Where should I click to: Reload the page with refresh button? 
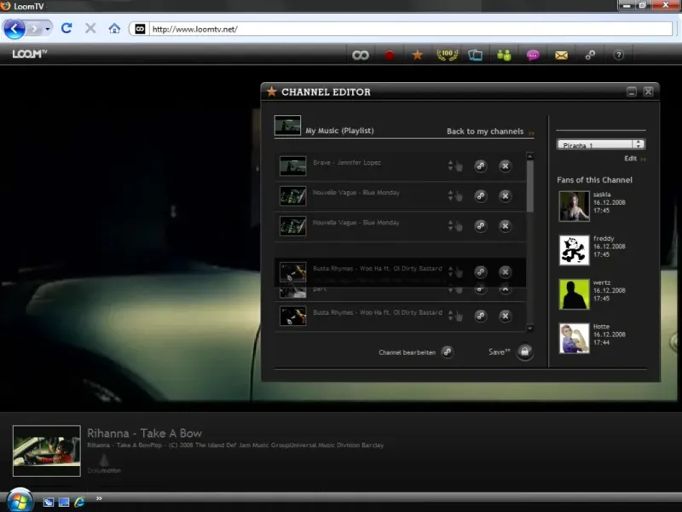click(x=66, y=29)
